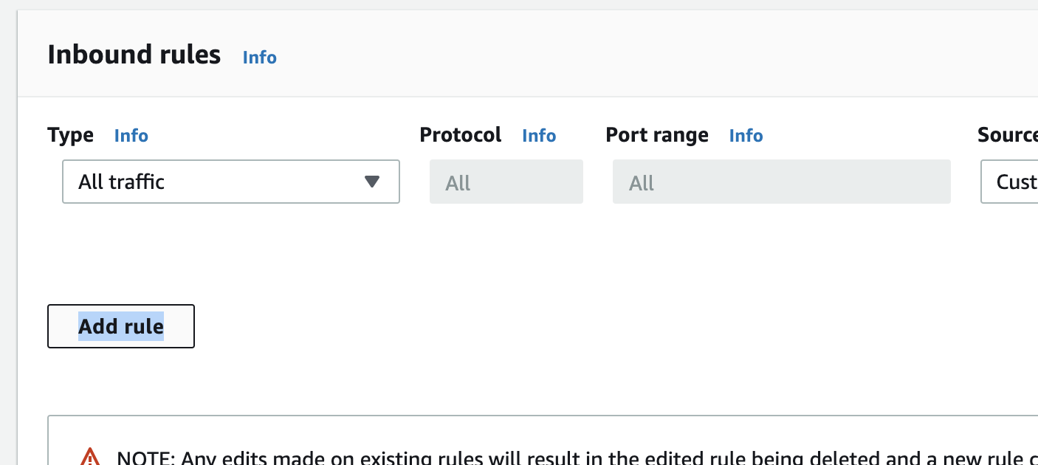
Task: Click the Port range column label
Action: pyautogui.click(x=657, y=135)
